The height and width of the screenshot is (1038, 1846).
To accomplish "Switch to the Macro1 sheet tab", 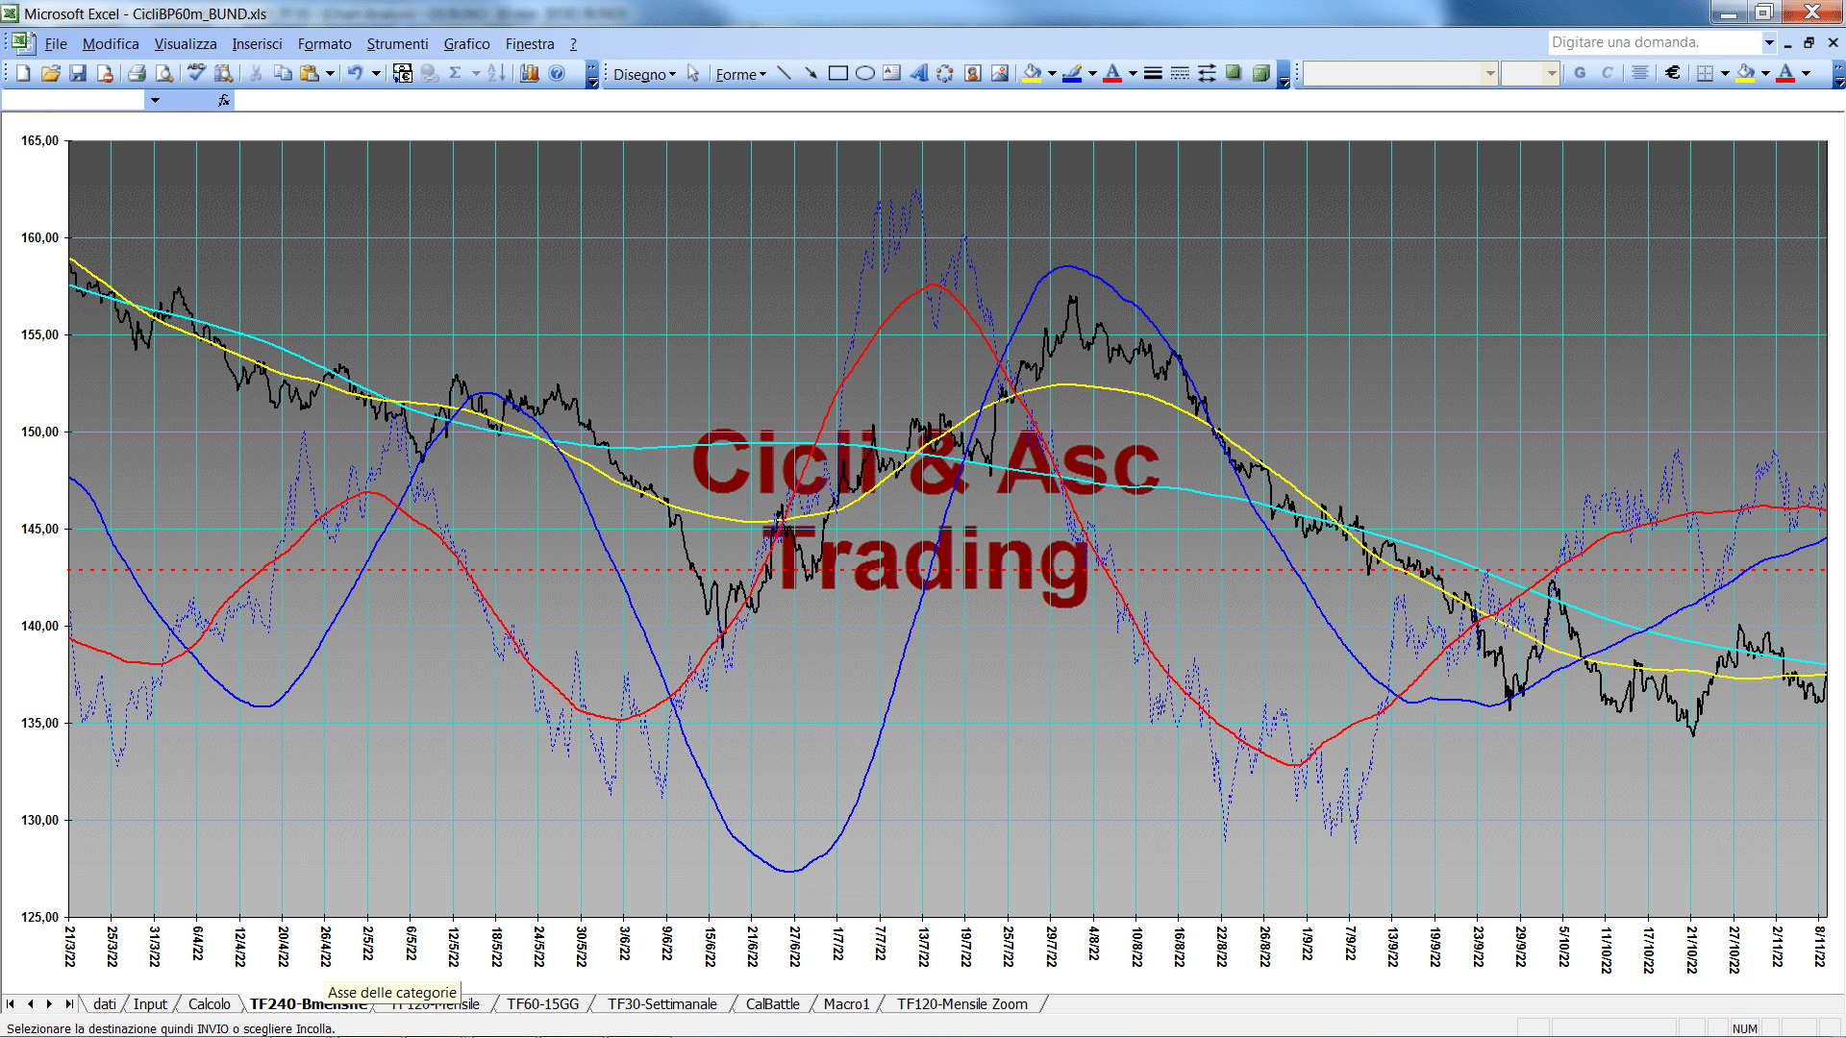I will pyautogui.click(x=846, y=1004).
